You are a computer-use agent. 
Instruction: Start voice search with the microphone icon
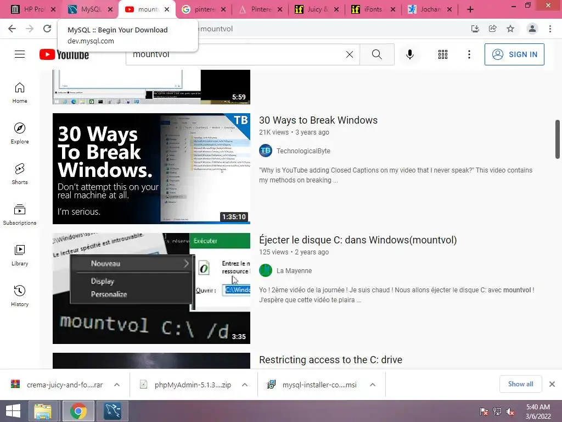tap(409, 54)
